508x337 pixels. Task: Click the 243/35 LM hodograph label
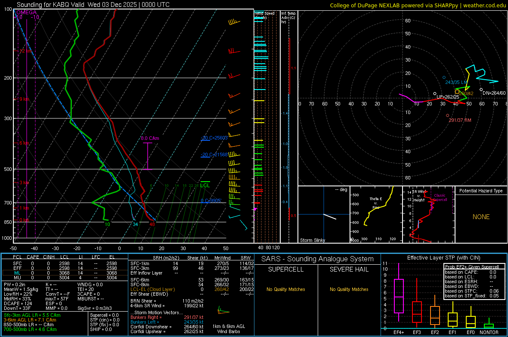tap(456, 82)
